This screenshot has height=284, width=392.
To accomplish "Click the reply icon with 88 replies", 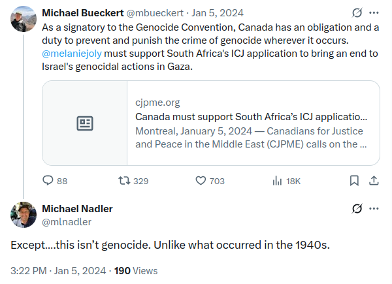I will click(48, 180).
